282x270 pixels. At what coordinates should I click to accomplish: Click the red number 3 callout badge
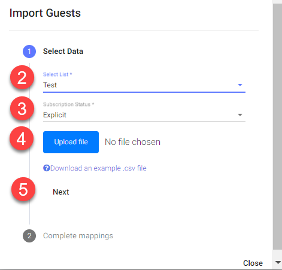(22, 108)
